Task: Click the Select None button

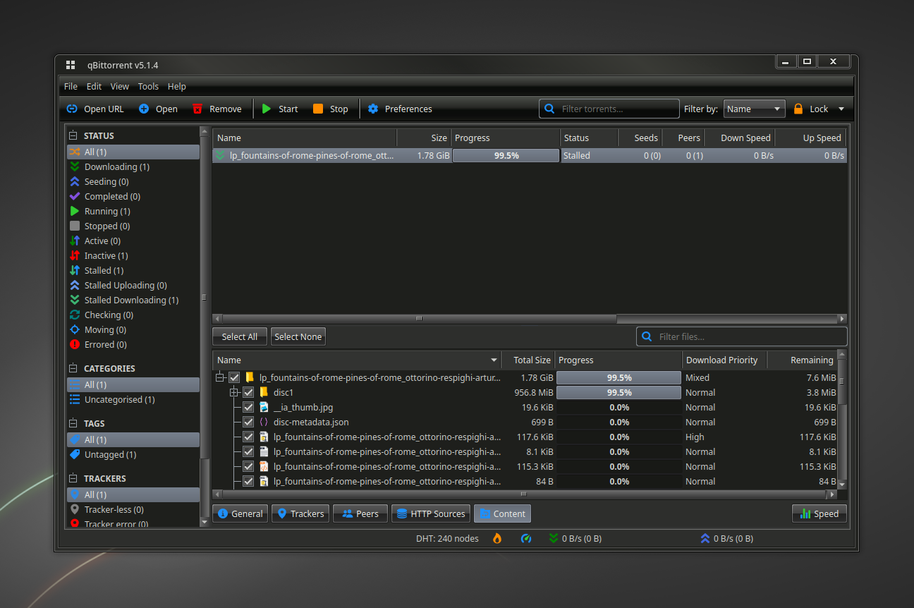Action: 298,336
